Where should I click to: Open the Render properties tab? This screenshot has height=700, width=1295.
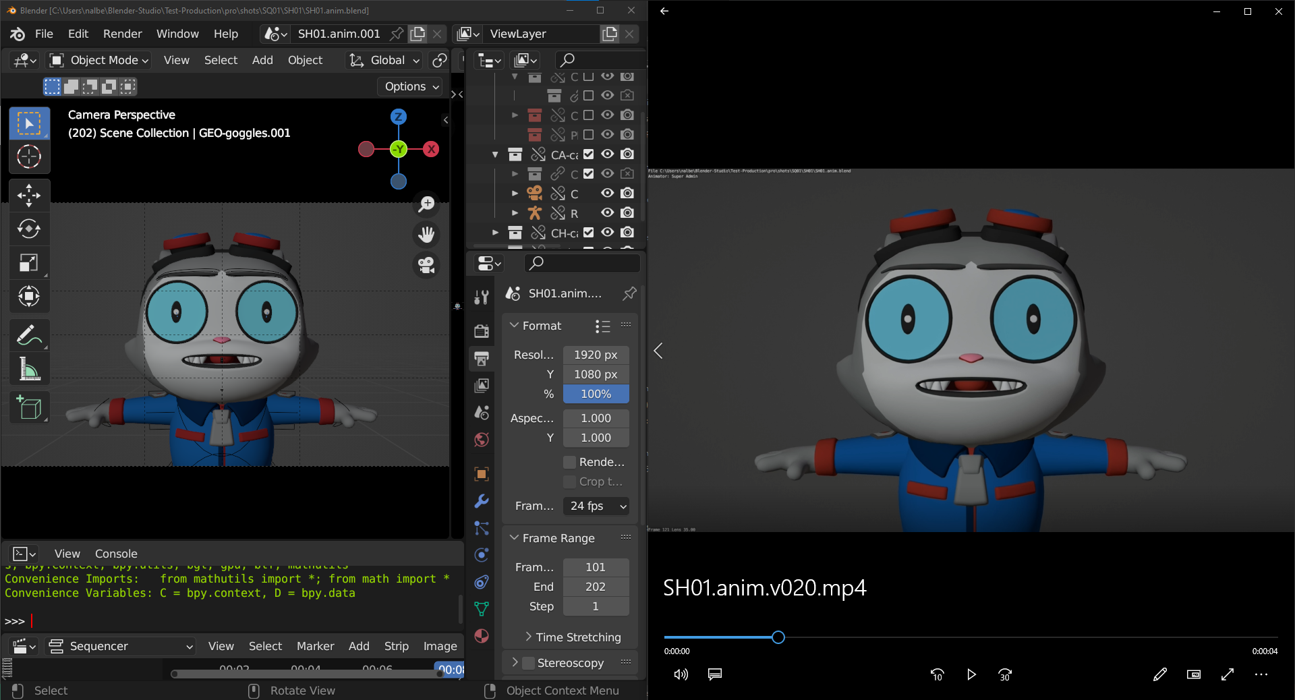click(x=482, y=330)
